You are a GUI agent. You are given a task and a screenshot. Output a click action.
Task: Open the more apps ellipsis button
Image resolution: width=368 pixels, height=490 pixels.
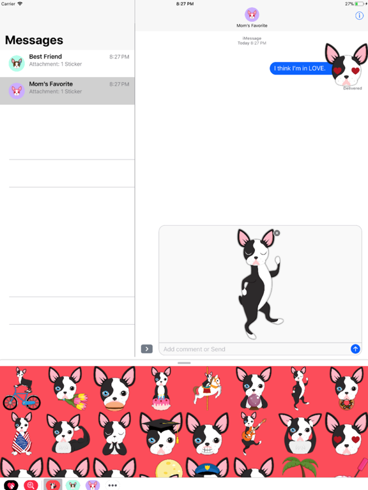pyautogui.click(x=112, y=485)
